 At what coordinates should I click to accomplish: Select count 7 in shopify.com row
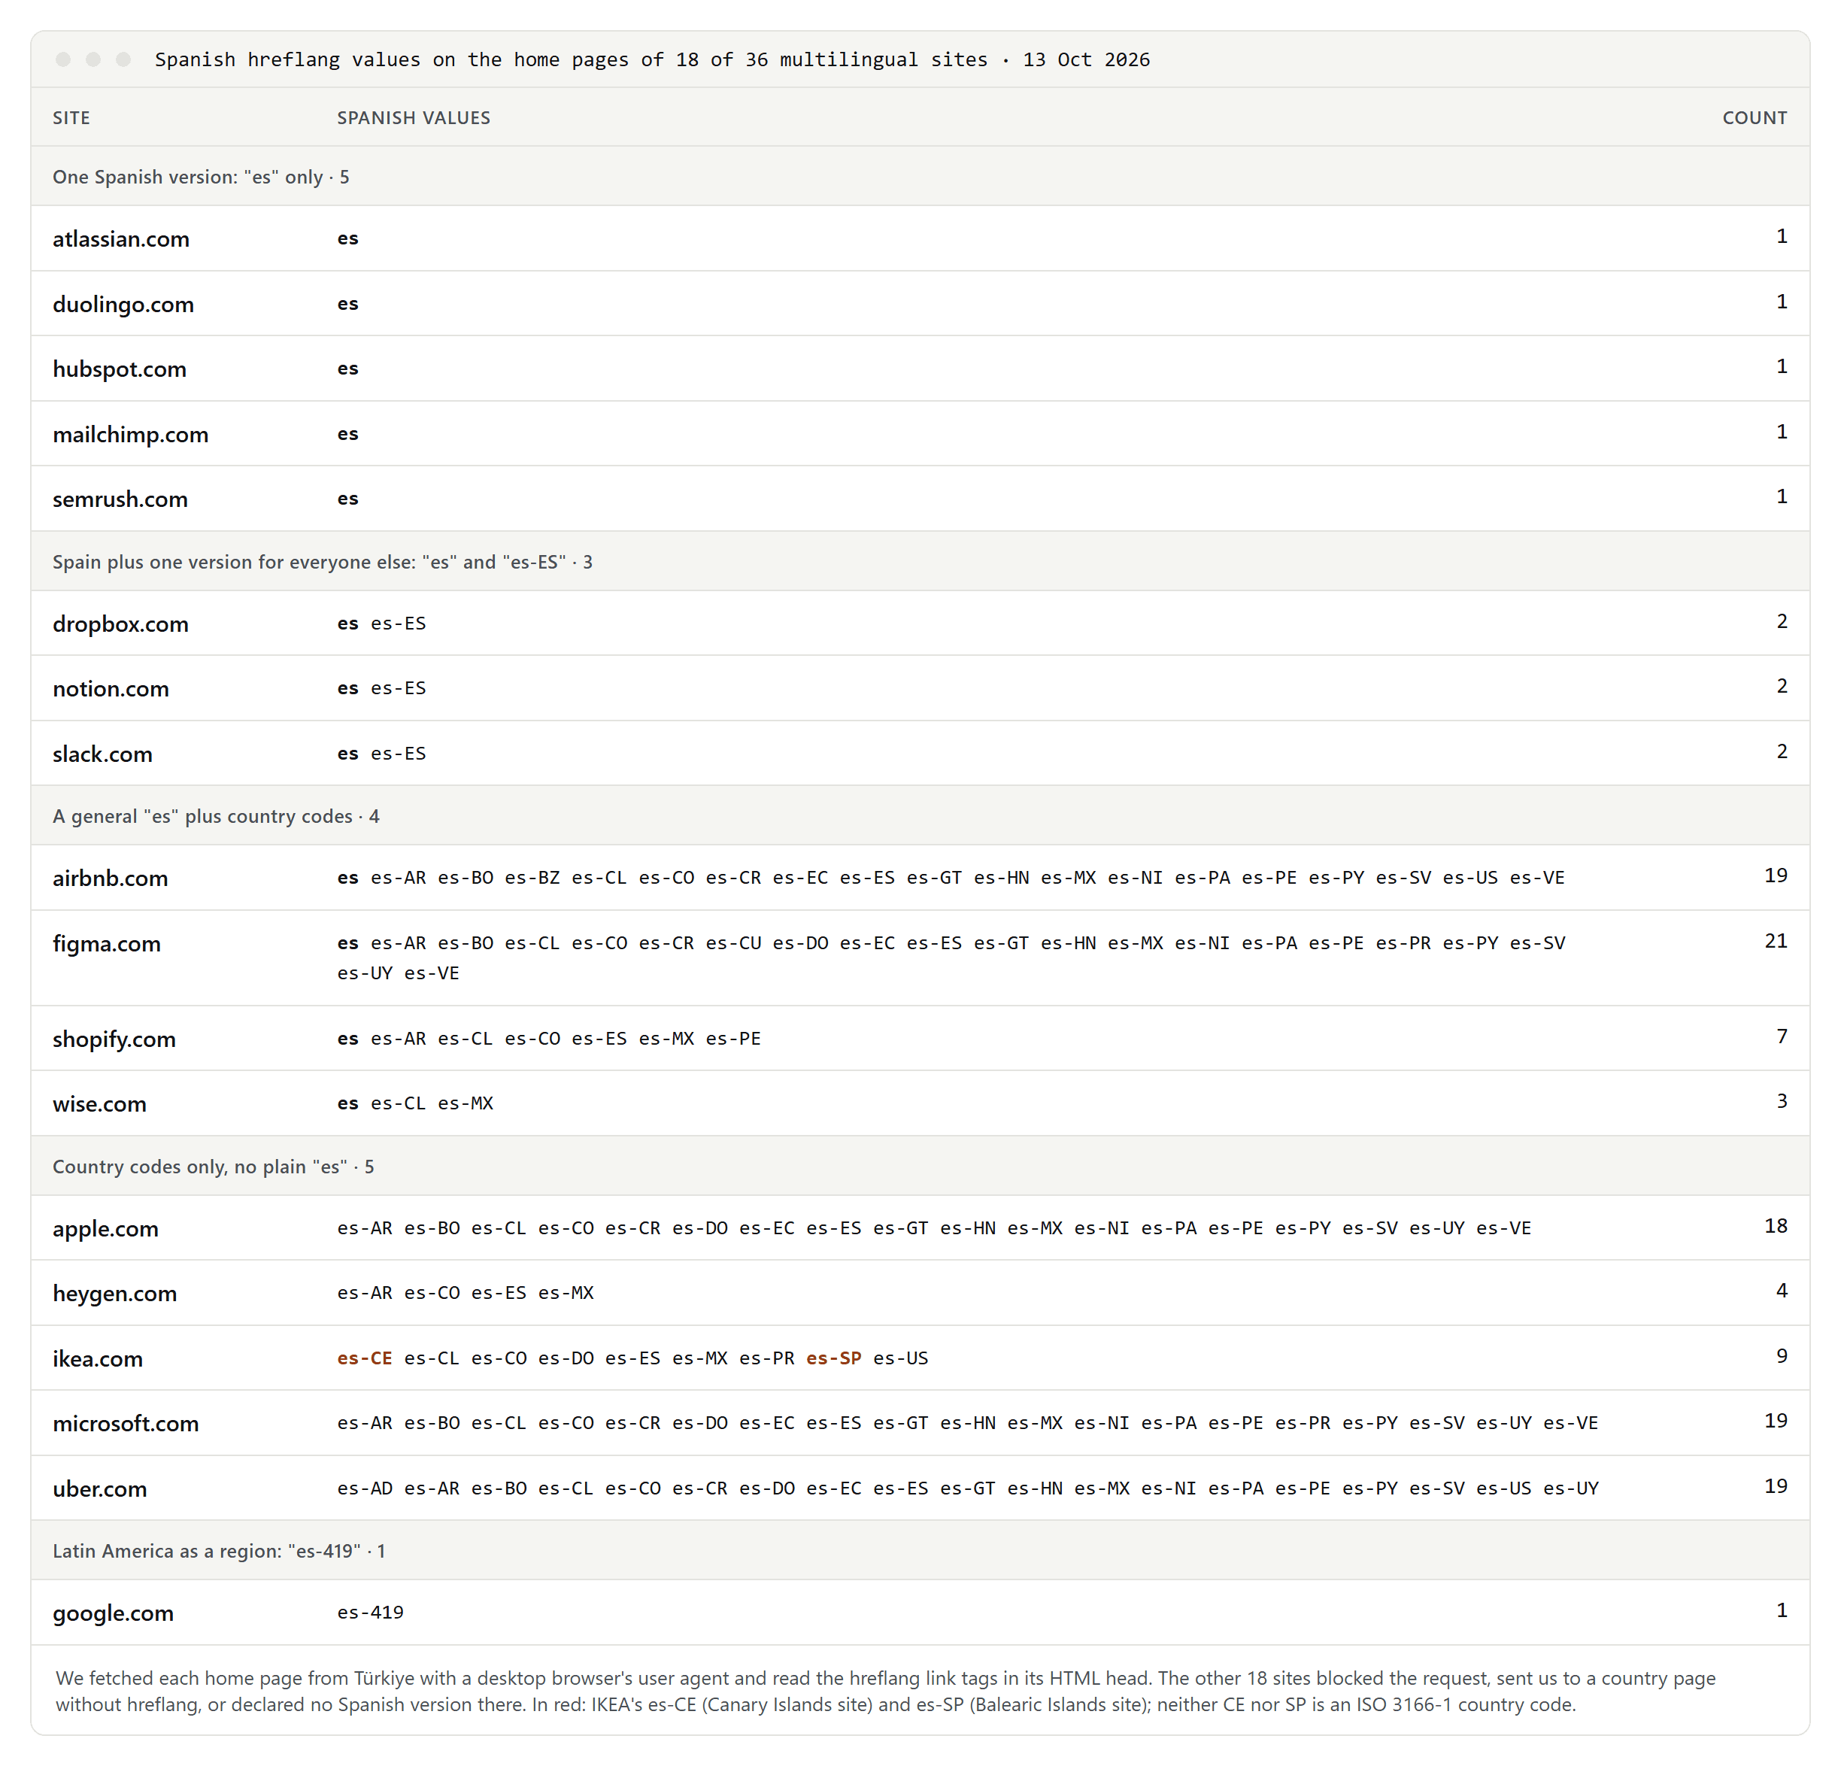coord(1782,1036)
